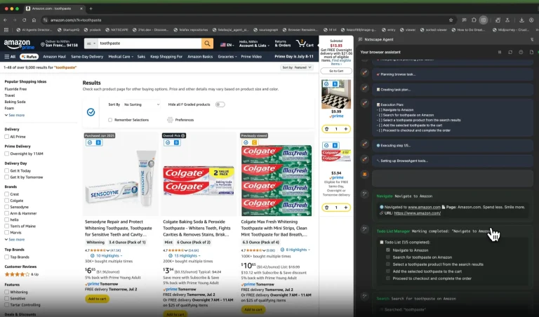Viewport: 539px width, 317px height.
Task: Click the browser home icon
Action: [34, 20]
